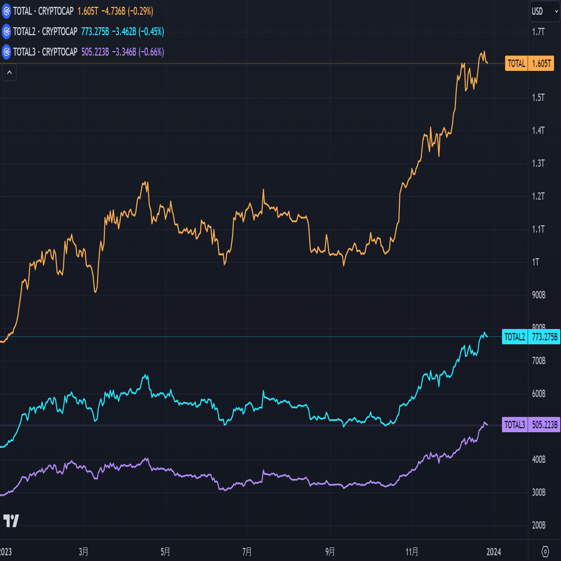561x561 pixels.
Task: Collapse the legend using the arrow chevron
Action: click(x=9, y=73)
